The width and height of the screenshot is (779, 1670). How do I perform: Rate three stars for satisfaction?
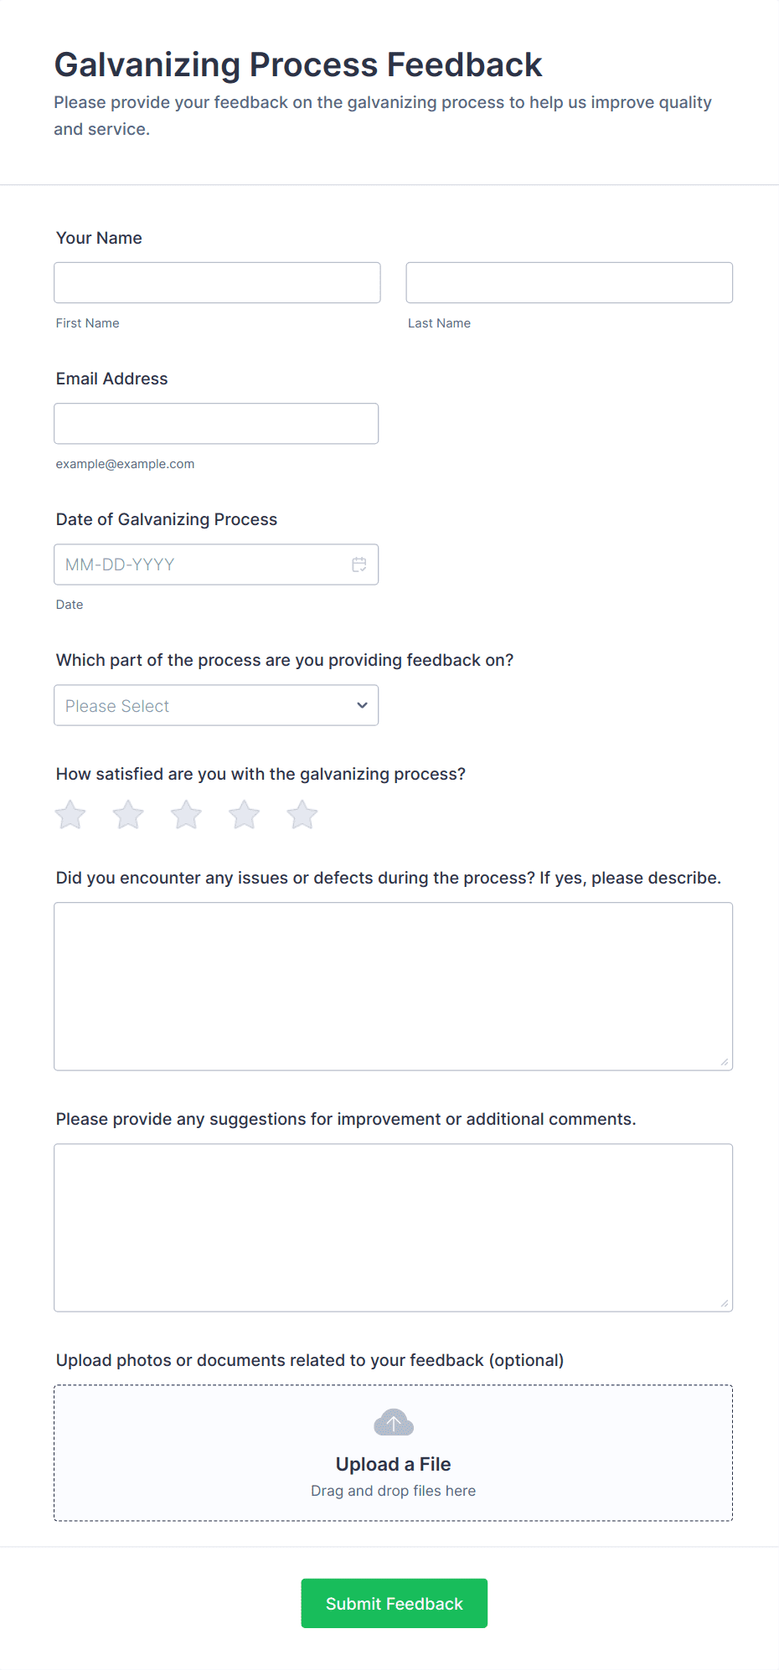point(186,815)
